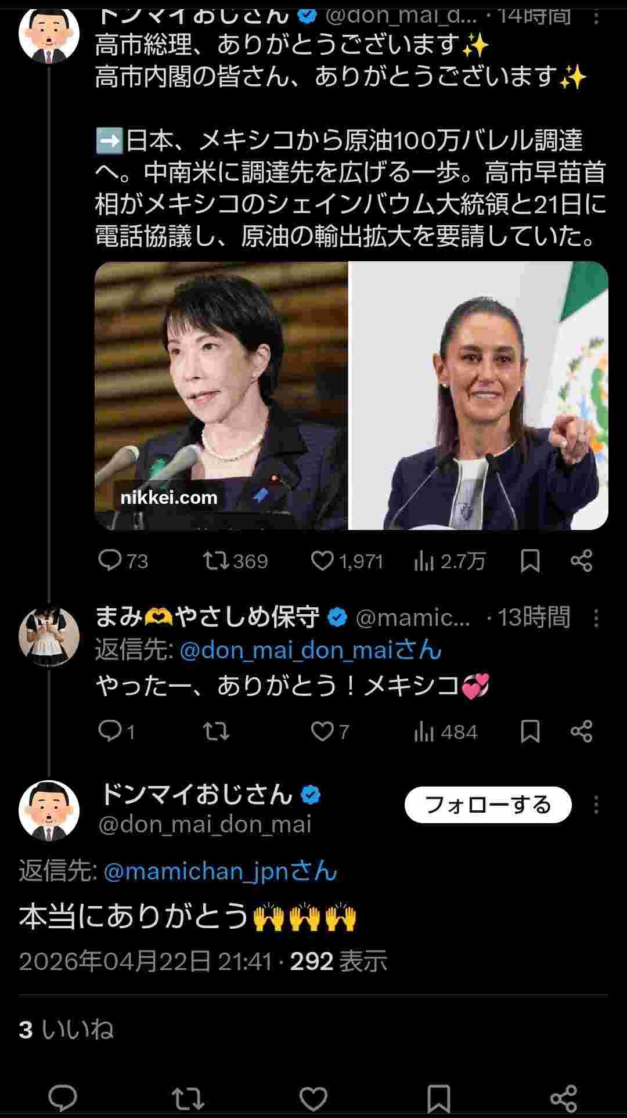Open more options for the top tweet
627x1118 pixels.
point(596,17)
